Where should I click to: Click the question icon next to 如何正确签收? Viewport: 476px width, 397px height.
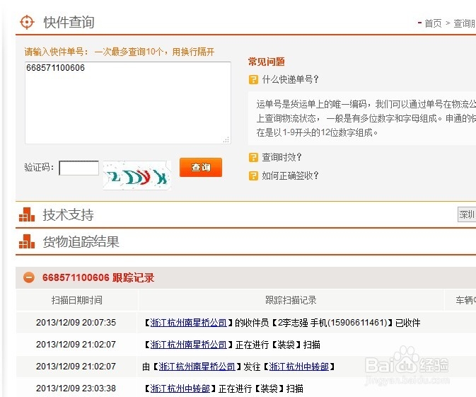253,176
